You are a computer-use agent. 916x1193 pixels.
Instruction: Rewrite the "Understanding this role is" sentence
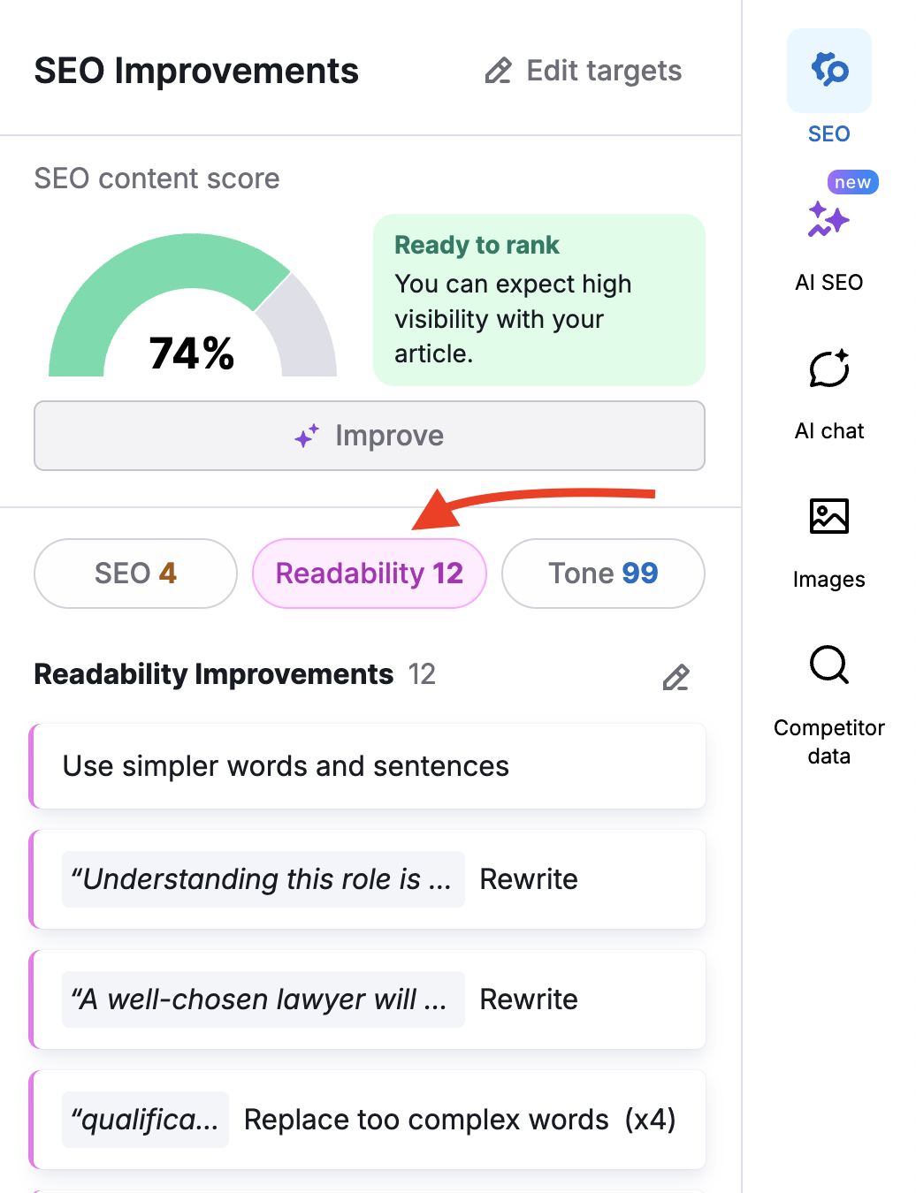[x=528, y=879]
